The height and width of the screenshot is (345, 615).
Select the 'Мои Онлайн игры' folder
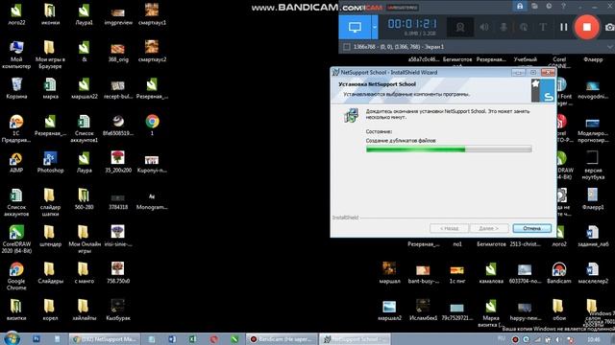pos(84,239)
